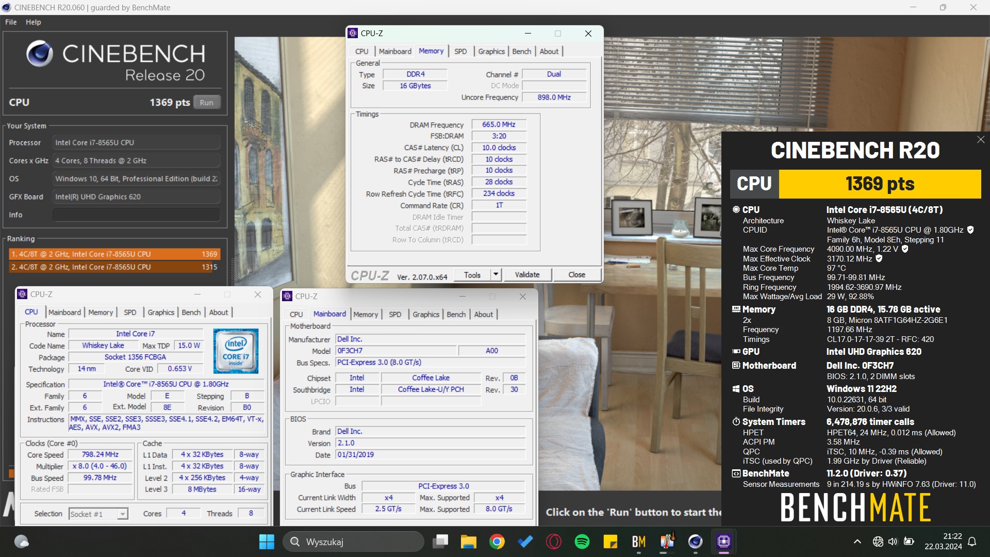Click the Multiplier value x 8.0 (4.0 - 46.0)
This screenshot has width=990, height=557.
100,466
